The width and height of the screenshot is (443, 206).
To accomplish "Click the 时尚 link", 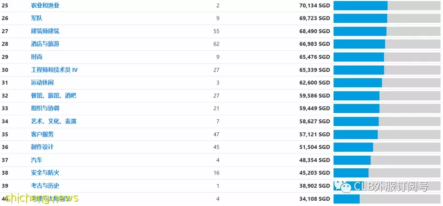I will click(37, 57).
